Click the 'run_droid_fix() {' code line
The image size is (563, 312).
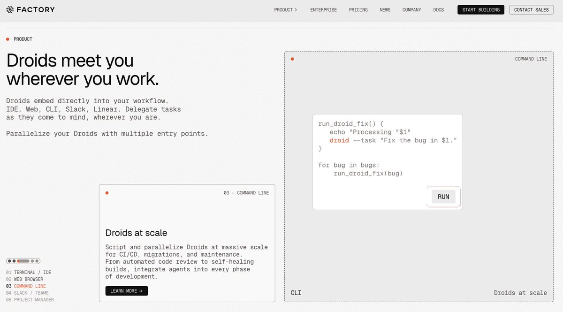pyautogui.click(x=351, y=124)
